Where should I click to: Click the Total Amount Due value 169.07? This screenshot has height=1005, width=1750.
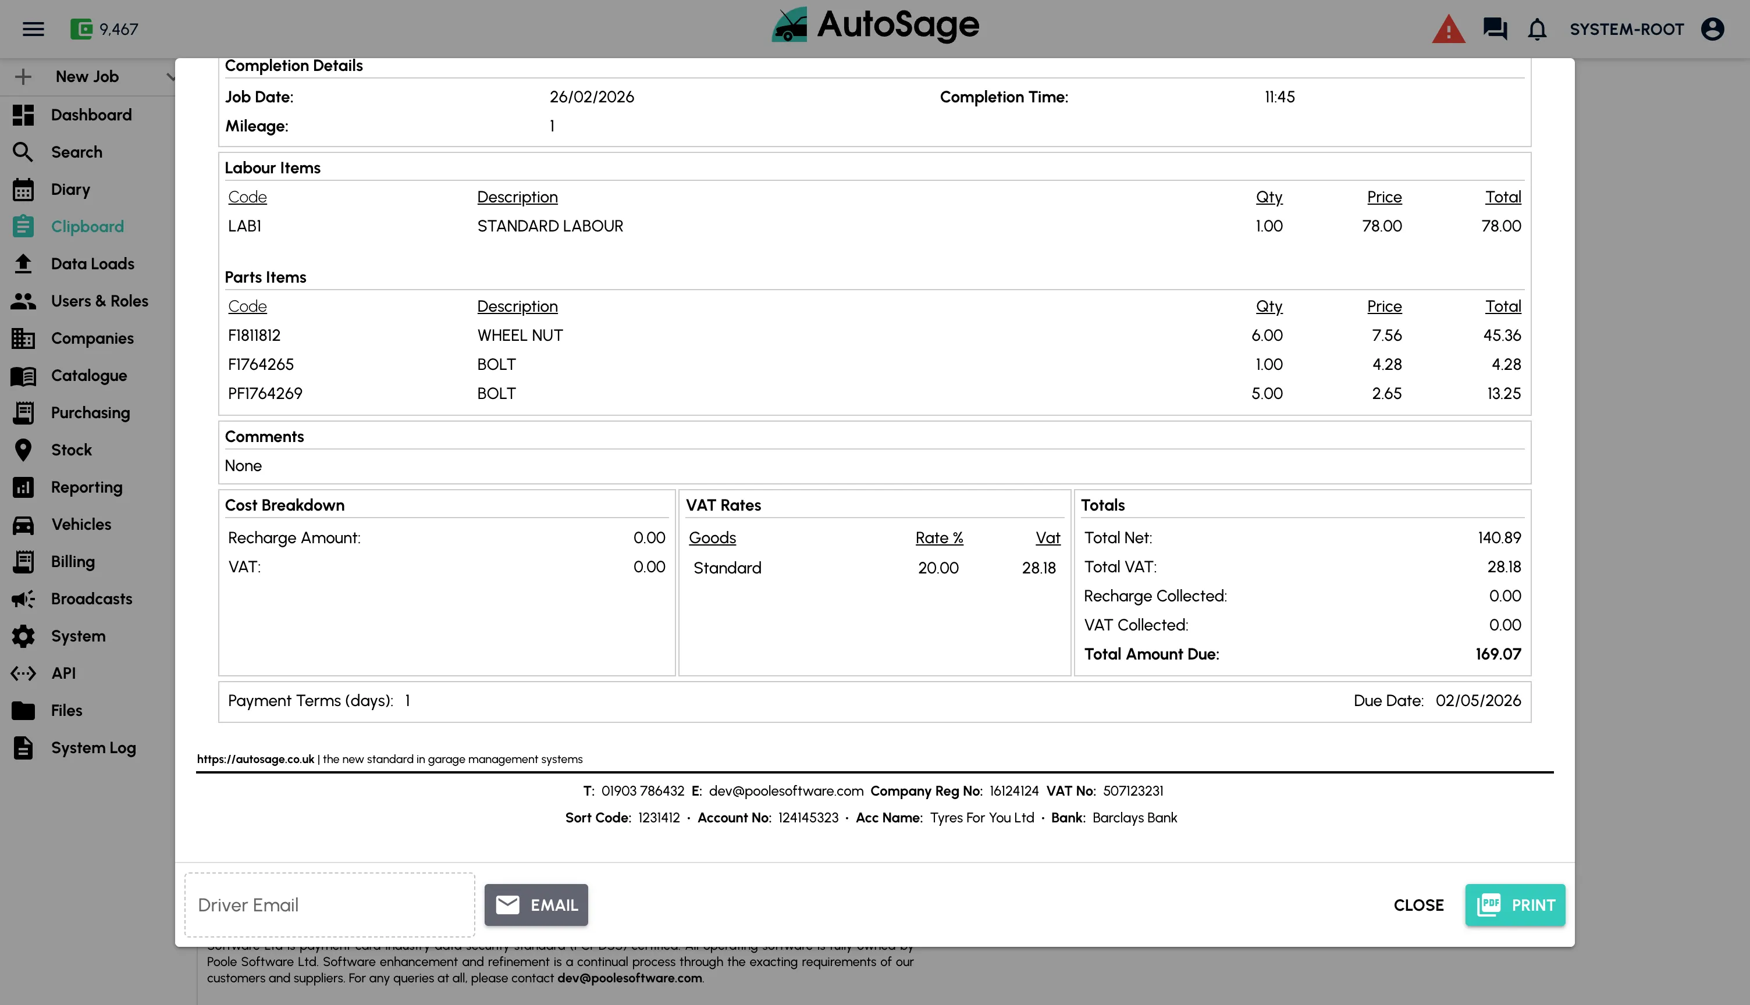[x=1498, y=654]
